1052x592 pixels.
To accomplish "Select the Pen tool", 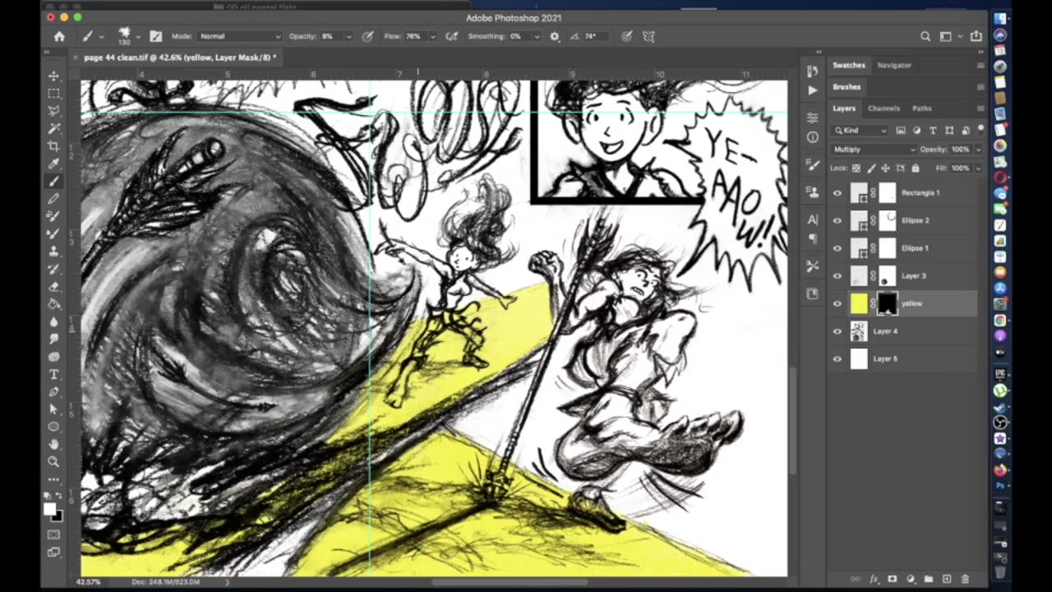I will pos(54,391).
